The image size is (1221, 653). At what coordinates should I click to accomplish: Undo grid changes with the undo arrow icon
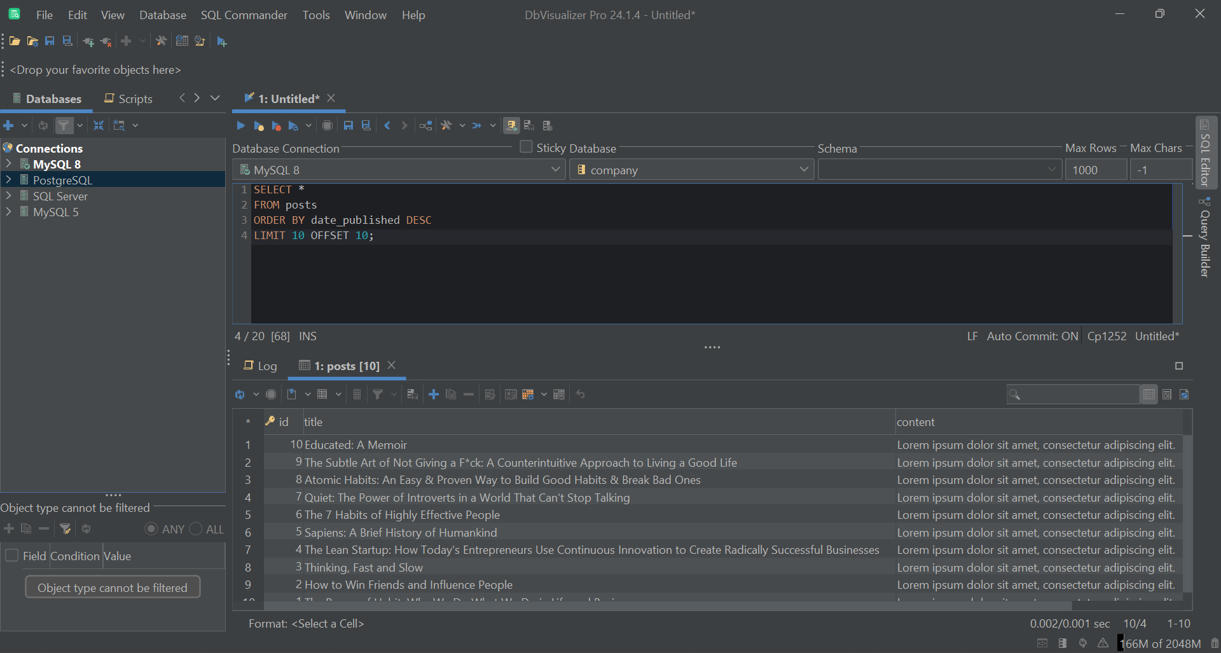(580, 394)
